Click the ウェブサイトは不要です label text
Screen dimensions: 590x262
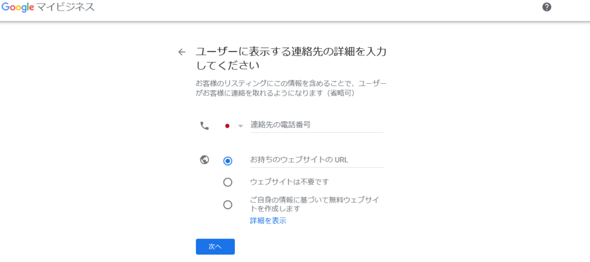pos(289,182)
